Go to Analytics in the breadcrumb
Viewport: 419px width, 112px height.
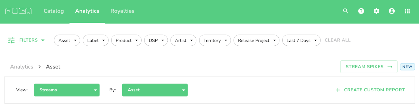[x=22, y=67]
